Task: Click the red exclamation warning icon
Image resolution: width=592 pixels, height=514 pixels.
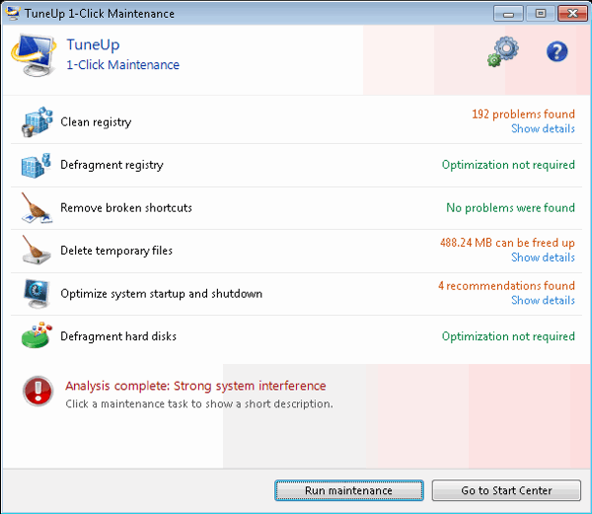Action: tap(37, 391)
